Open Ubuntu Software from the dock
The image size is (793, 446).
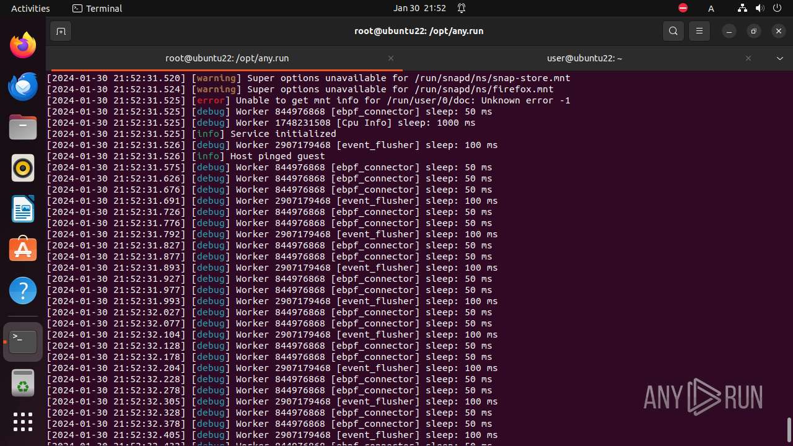coord(23,250)
